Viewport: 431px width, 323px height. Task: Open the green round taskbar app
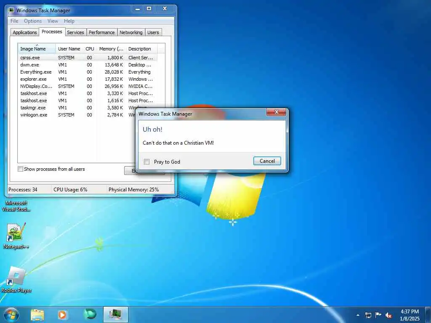pyautogui.click(x=90, y=315)
